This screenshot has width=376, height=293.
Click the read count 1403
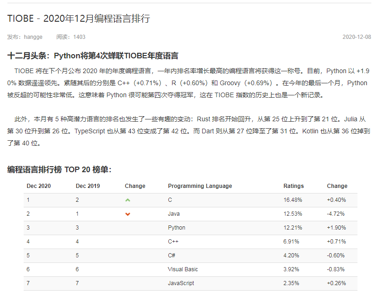click(x=79, y=37)
